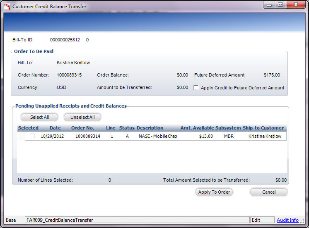
Task: Click the Ship-to Customer column header
Action: tap(263, 128)
